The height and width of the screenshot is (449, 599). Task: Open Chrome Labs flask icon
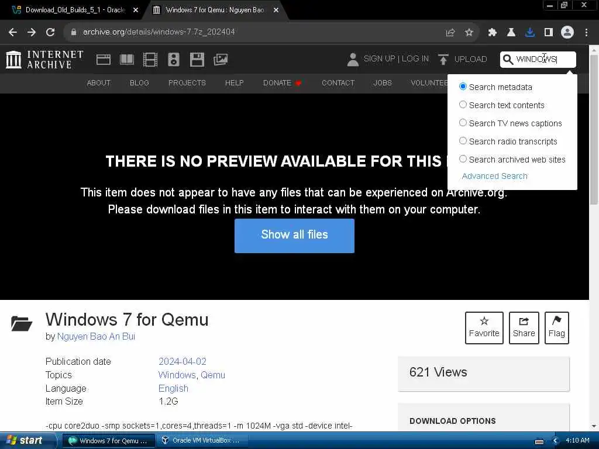(511, 33)
